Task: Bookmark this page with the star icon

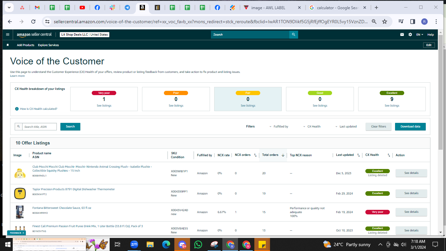Action: click(385, 22)
